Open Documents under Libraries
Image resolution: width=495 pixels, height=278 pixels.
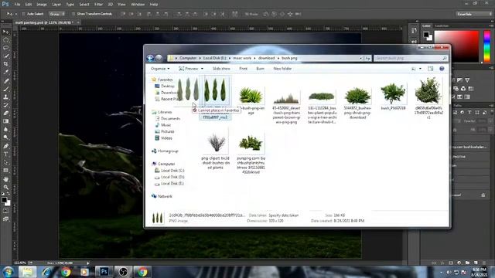(x=168, y=118)
